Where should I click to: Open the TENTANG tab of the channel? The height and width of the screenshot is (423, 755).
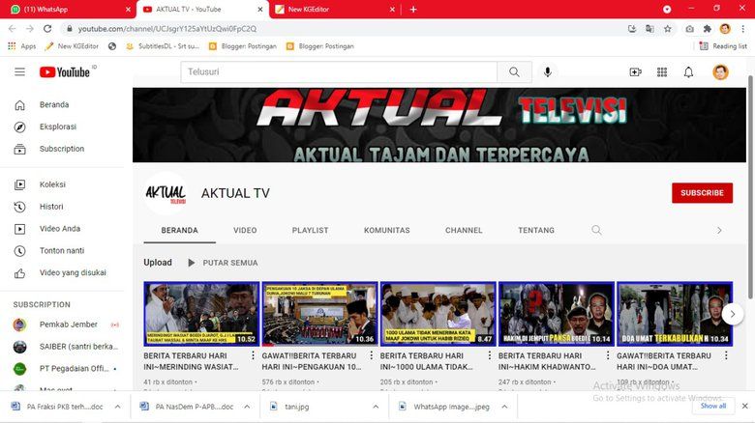click(x=536, y=231)
